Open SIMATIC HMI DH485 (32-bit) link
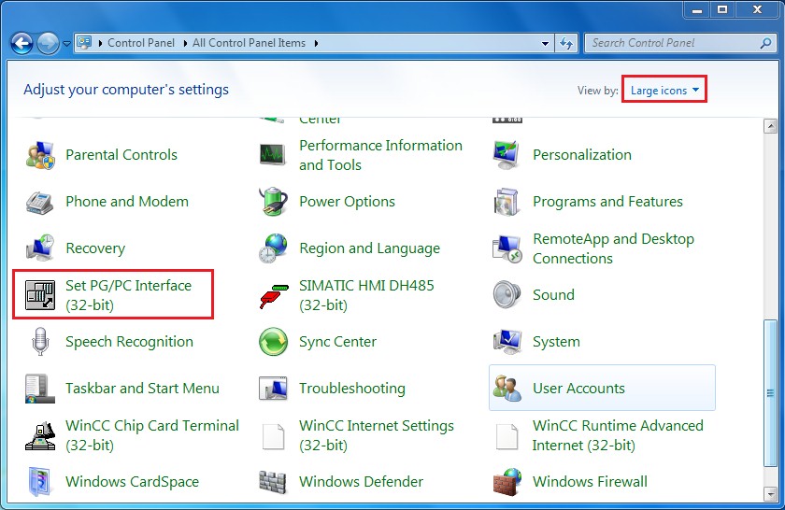The width and height of the screenshot is (785, 510). [x=366, y=295]
